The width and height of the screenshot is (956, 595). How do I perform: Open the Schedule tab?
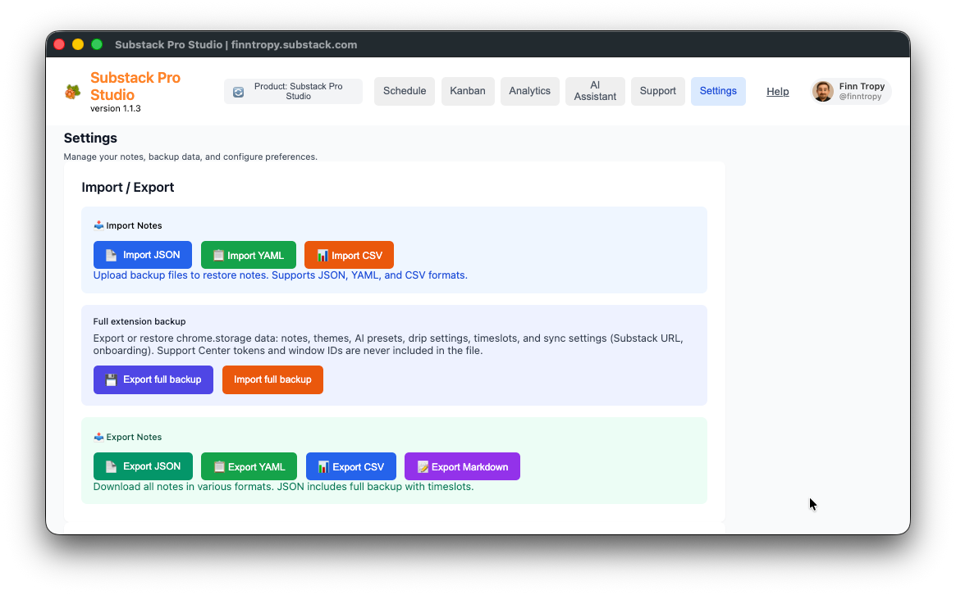coord(405,91)
